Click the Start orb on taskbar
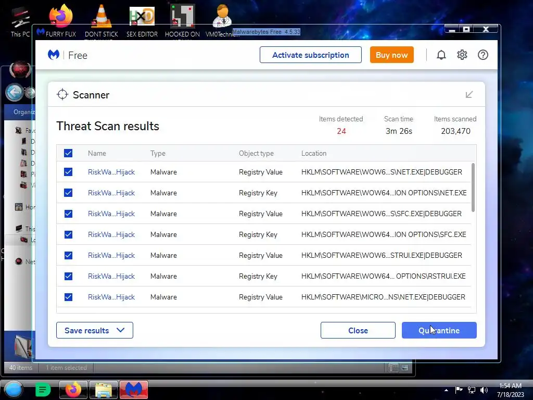 pyautogui.click(x=14, y=390)
